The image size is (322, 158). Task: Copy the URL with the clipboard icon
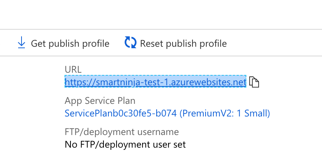pos(254,82)
